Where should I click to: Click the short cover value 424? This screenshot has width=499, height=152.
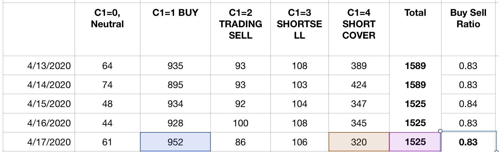tap(359, 85)
